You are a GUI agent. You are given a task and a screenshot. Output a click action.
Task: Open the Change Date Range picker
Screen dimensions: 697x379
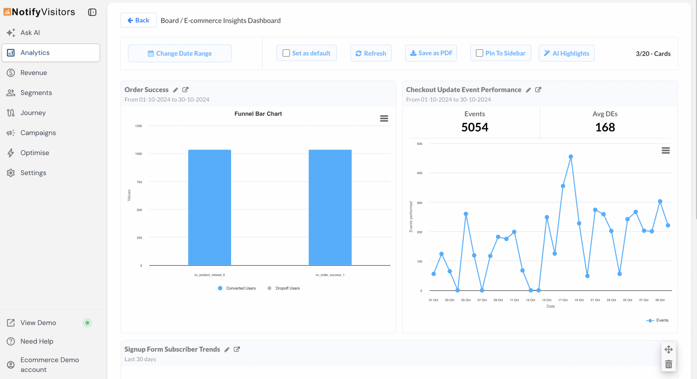(x=180, y=53)
